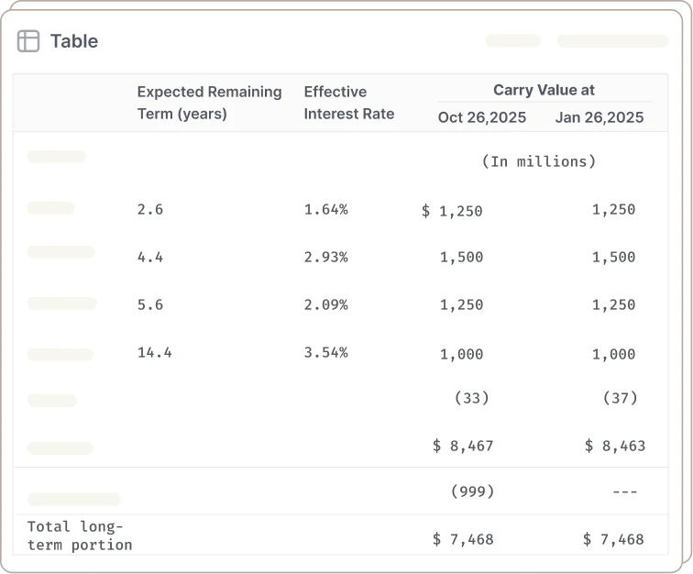Click the 2.93% interest rate cell

(325, 258)
